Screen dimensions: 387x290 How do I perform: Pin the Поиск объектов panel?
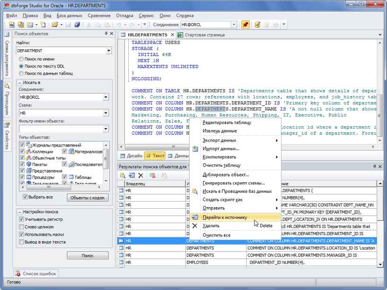106,33
